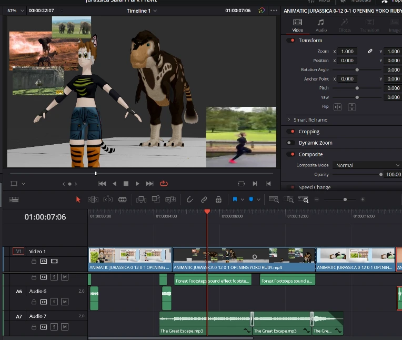Go to last frame button
Viewport: 402px width, 340px height.
click(149, 184)
